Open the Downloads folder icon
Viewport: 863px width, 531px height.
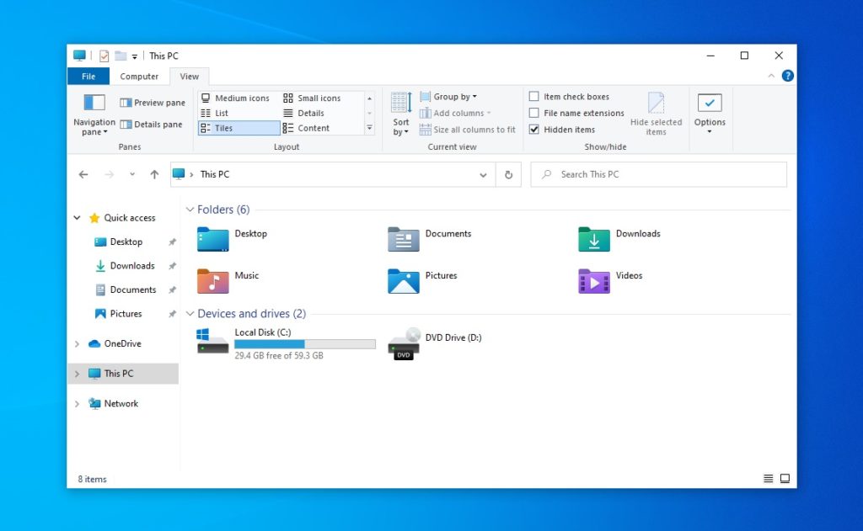point(594,239)
